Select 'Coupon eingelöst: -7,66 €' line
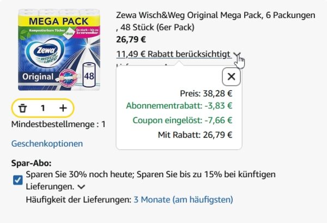The width and height of the screenshot is (327, 223). (183, 120)
